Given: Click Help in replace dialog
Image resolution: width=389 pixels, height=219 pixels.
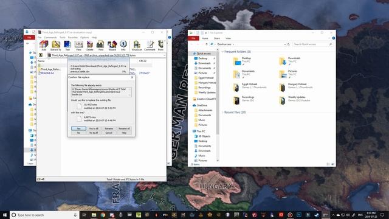Looking at the screenshot, I should (x=124, y=133).
